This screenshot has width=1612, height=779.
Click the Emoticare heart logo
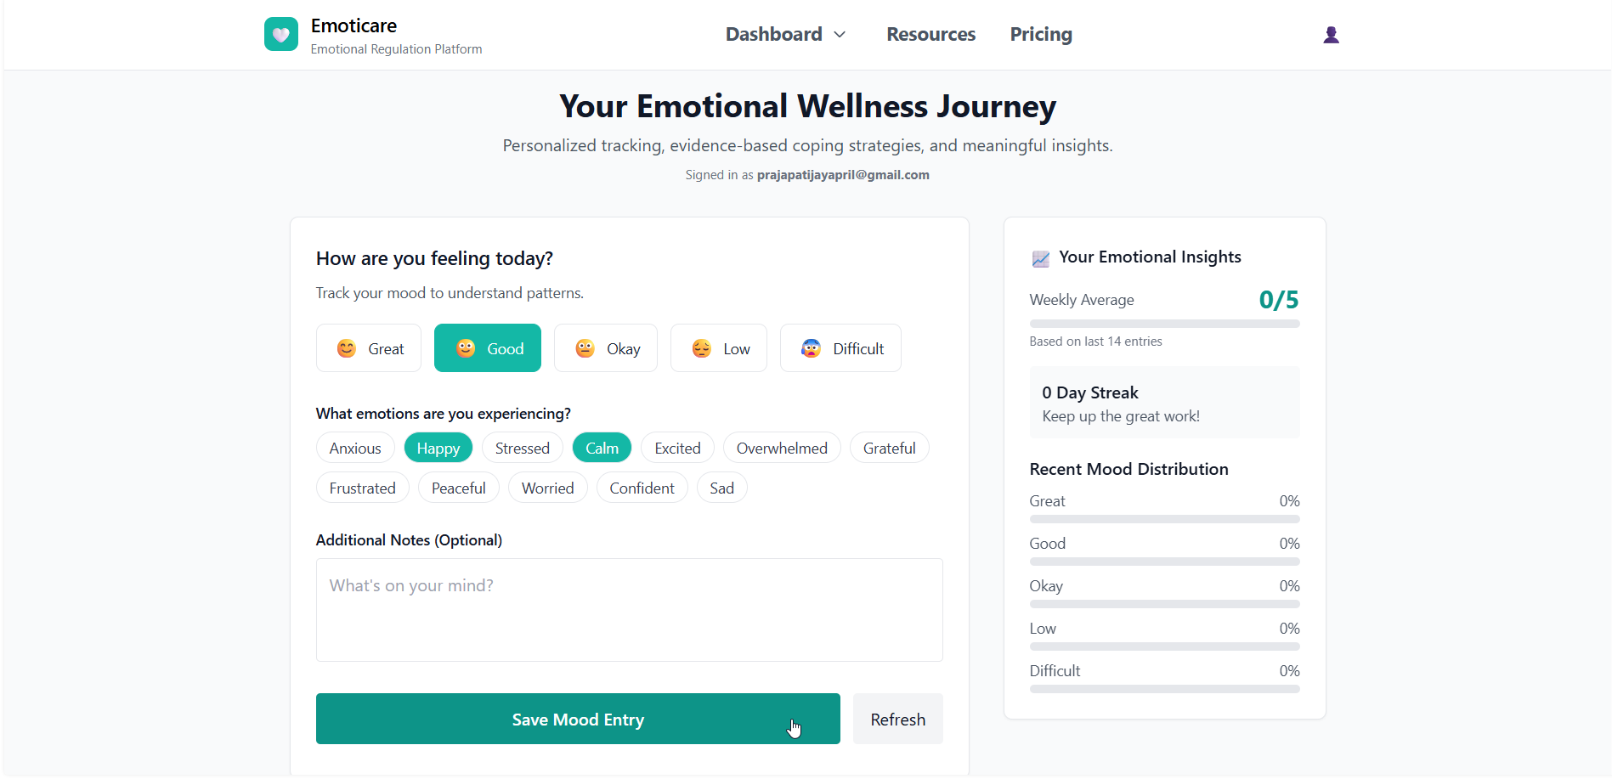[x=280, y=34]
